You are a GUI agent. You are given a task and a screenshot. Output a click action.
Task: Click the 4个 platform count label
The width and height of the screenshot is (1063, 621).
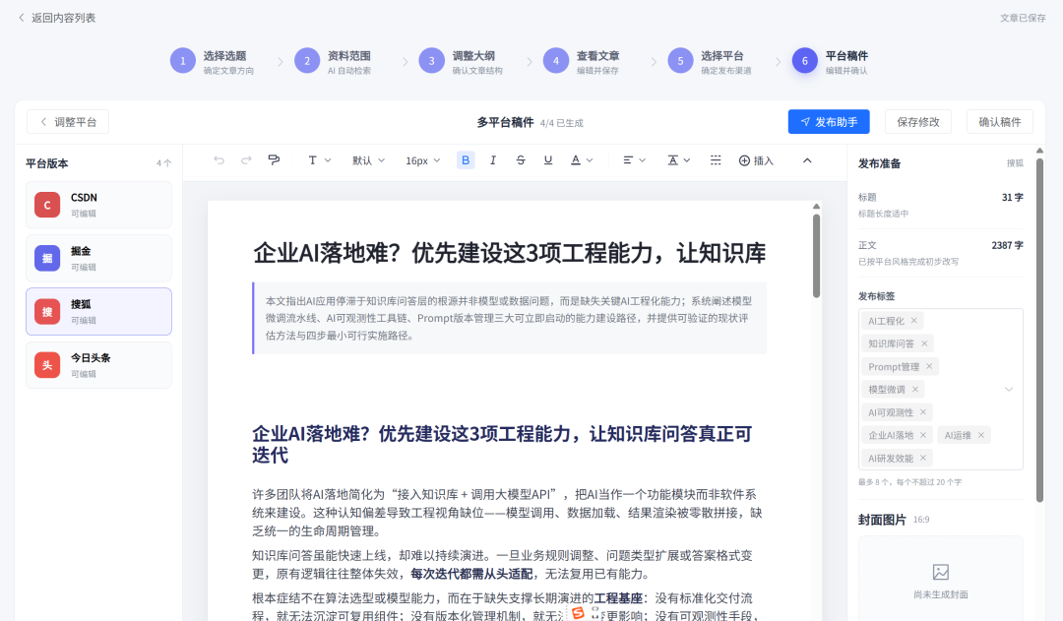(163, 163)
